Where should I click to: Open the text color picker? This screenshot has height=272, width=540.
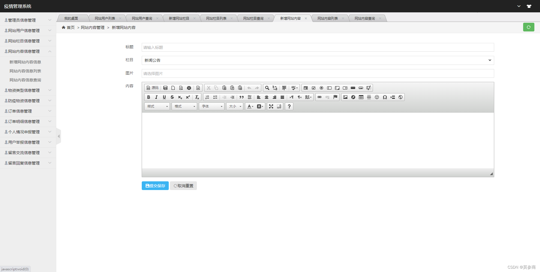(250, 106)
